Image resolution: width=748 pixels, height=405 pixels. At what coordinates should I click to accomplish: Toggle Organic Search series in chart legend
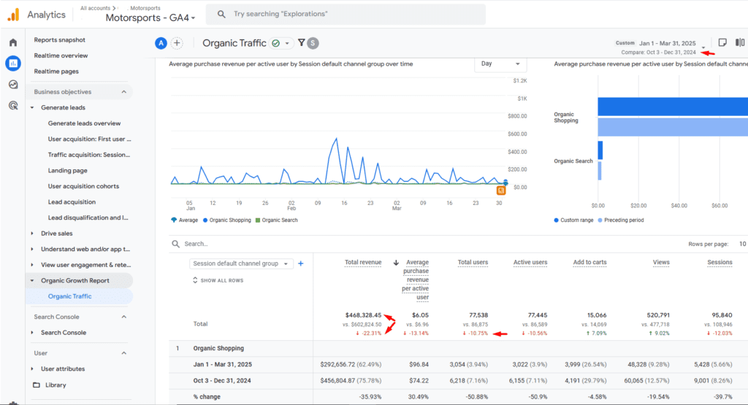[x=277, y=220]
